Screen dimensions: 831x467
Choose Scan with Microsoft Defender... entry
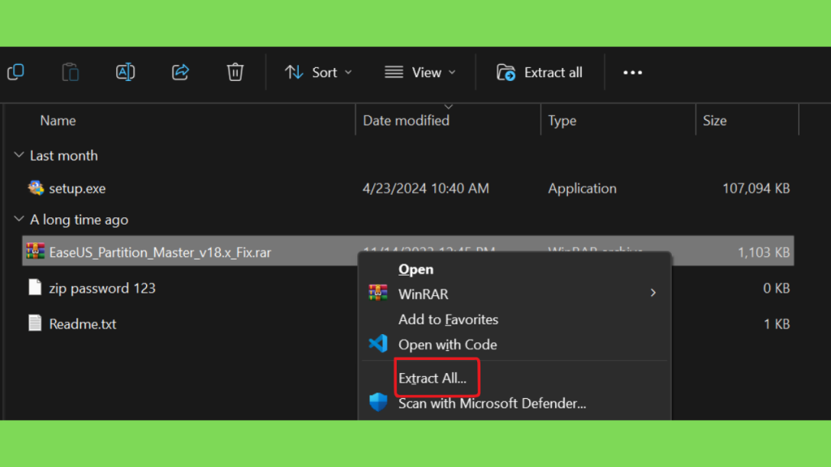(x=493, y=404)
